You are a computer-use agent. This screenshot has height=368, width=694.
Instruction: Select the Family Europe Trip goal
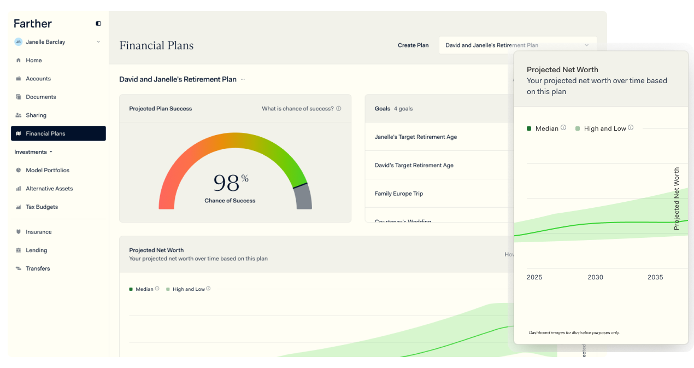tap(399, 194)
